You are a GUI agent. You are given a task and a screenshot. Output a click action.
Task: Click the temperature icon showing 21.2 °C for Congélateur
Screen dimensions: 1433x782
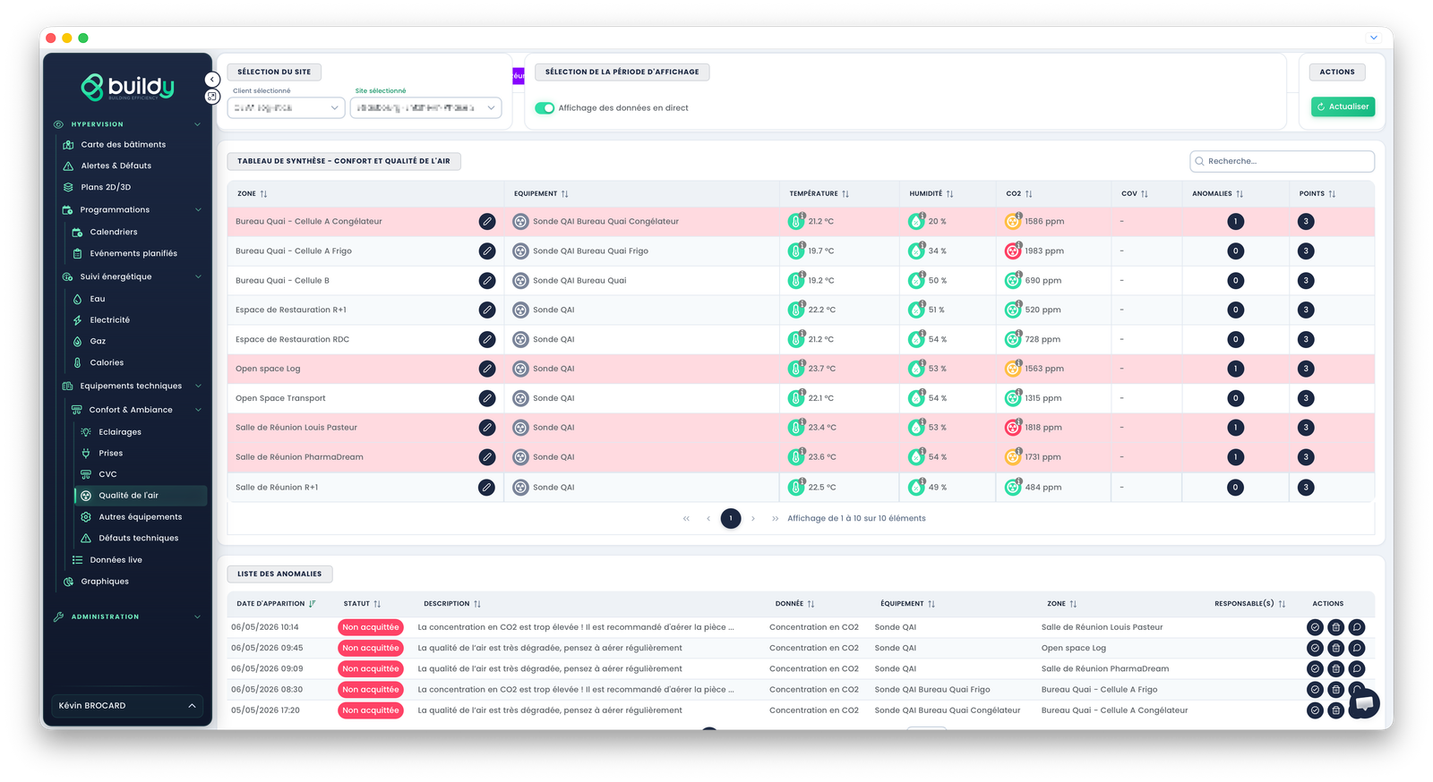click(795, 221)
